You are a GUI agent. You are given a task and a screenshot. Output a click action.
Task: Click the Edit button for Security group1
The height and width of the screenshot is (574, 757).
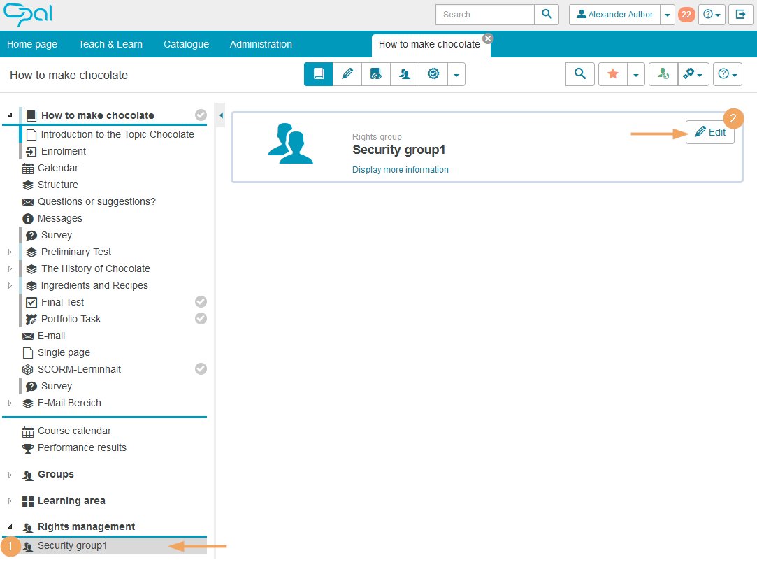[709, 132]
